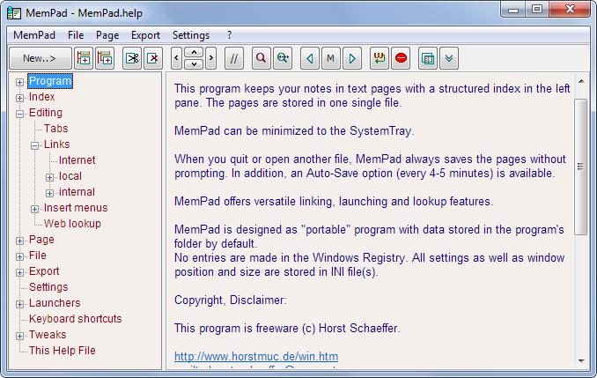This screenshot has width=597, height=378.
Task: Select the local page in the tree
Action: click(x=70, y=176)
